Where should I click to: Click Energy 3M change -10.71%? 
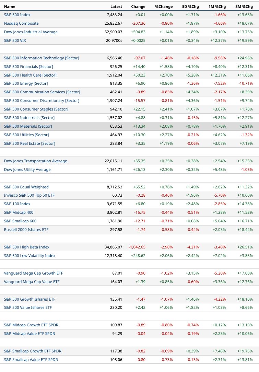(x=246, y=83)
